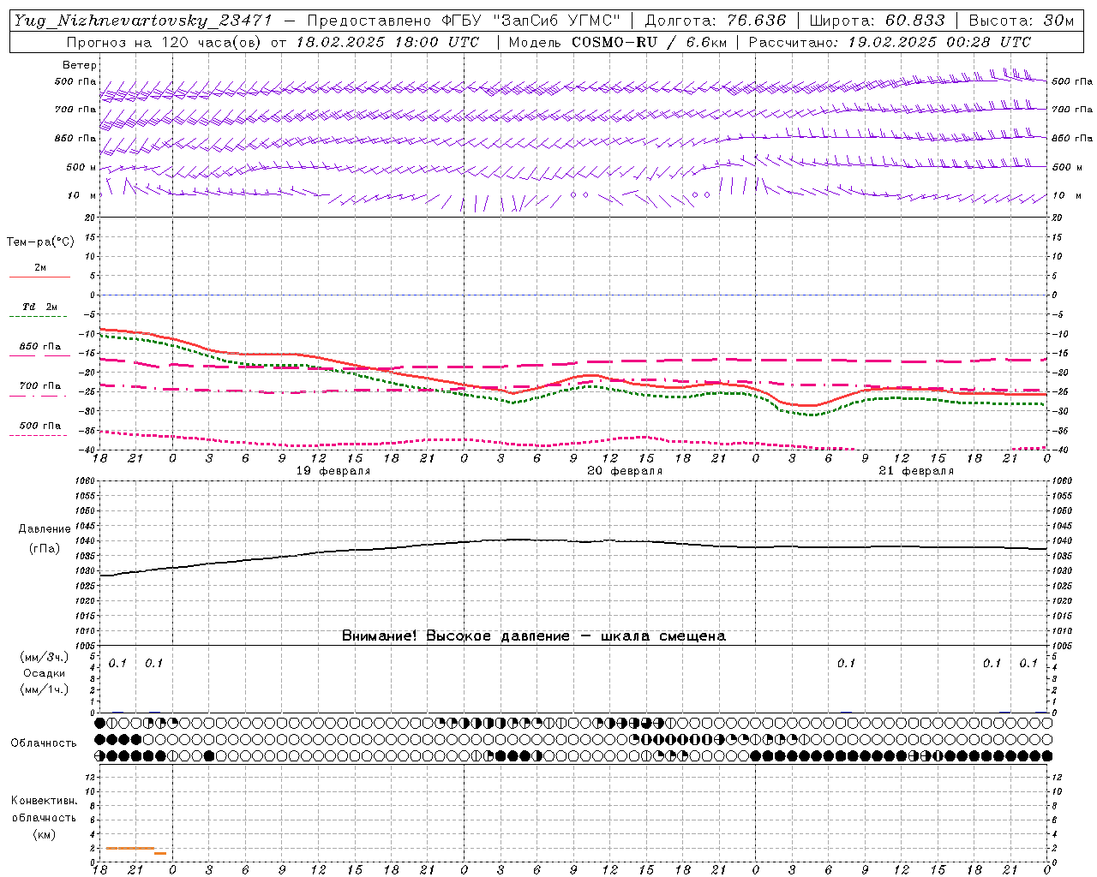Click the Долгота: 76.636 header field
The image size is (1097, 877).
pos(715,21)
